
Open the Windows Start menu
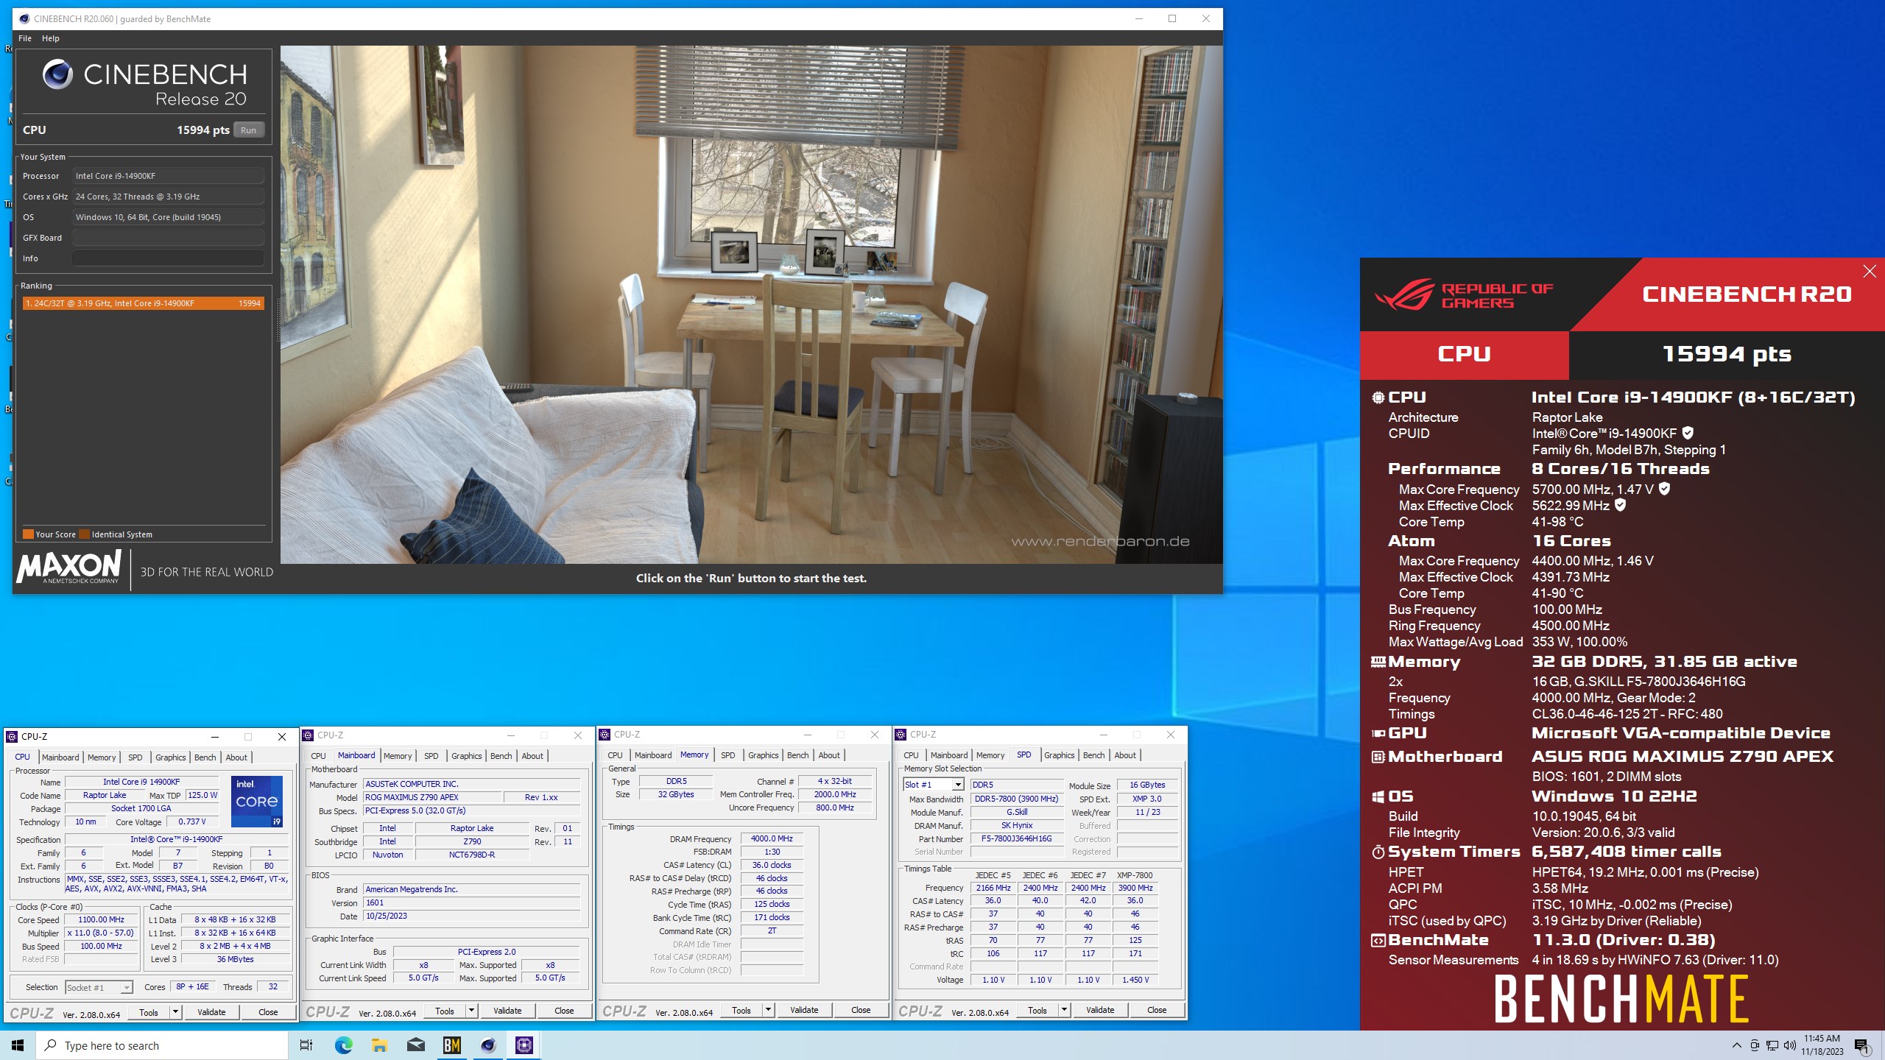pos(18,1045)
